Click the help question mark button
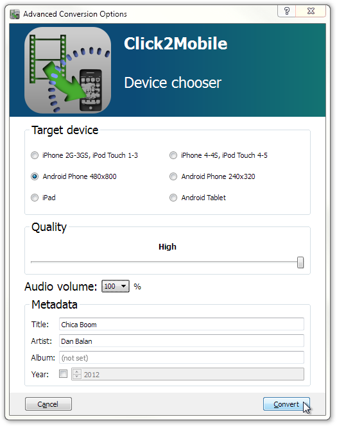The width and height of the screenshot is (337, 426). pyautogui.click(x=286, y=11)
